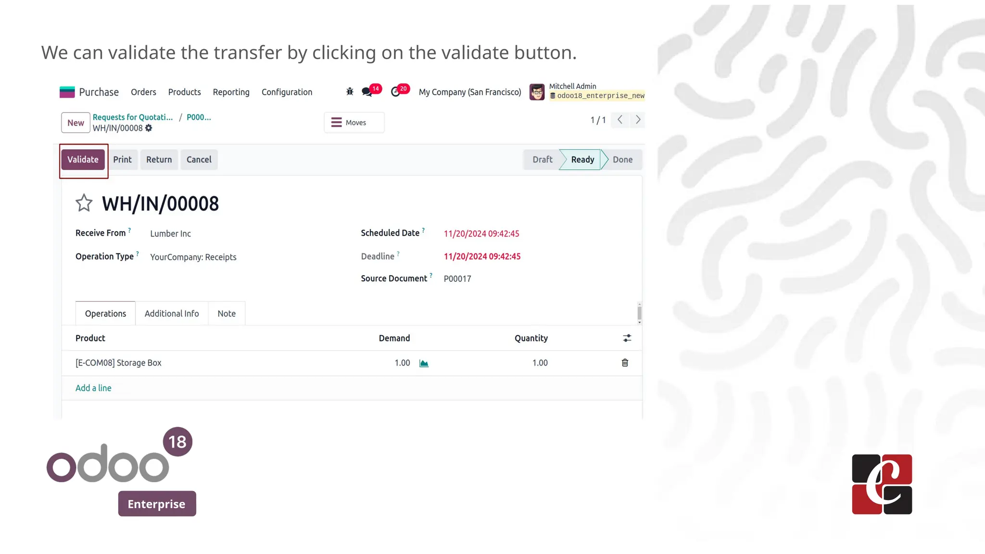Select the Ready status stage
The image size is (985, 554).
[582, 160]
